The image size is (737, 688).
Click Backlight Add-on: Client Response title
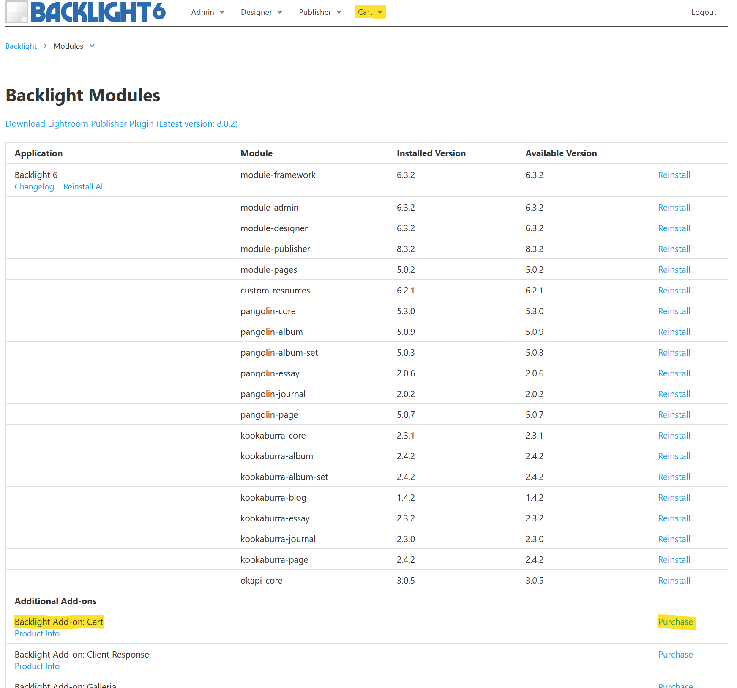pos(82,655)
